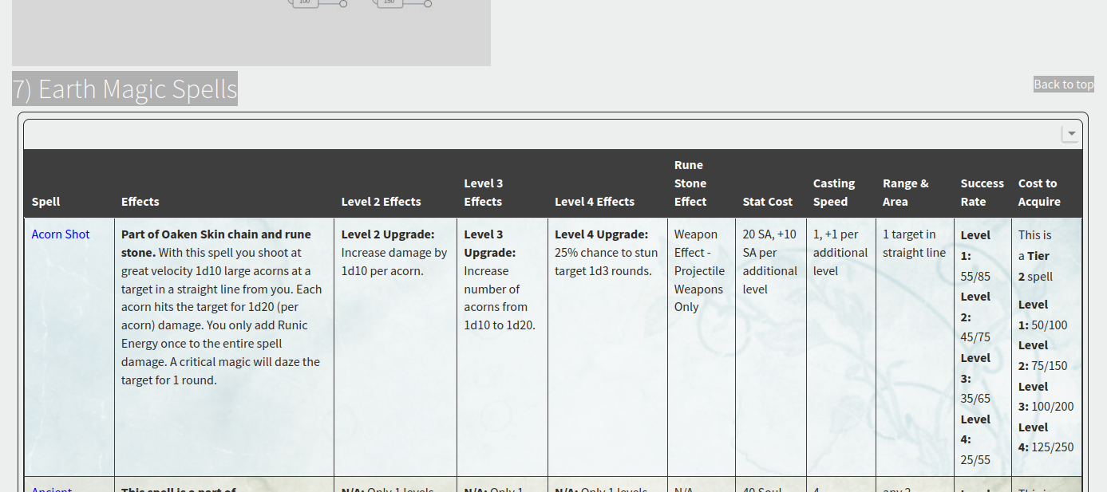Screen dimensions: 1107x492
Task: Click the Weapon Effect - Projectile Weapons Only cell
Action: (700, 270)
